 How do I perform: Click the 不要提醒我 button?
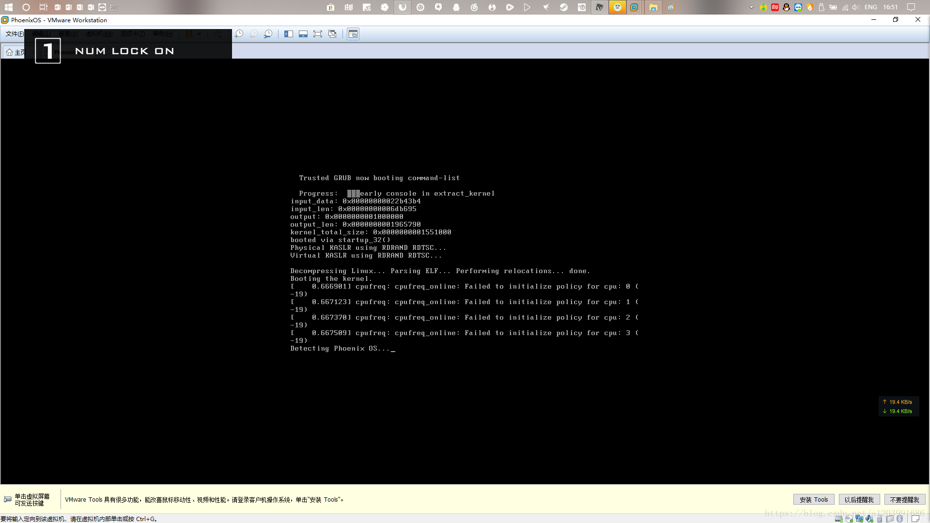(x=904, y=500)
